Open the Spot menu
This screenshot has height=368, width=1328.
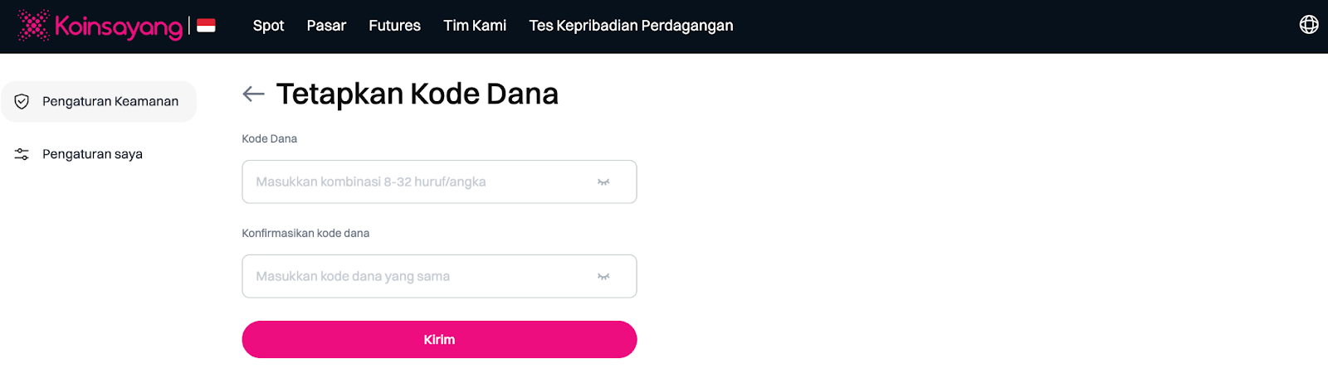pos(268,26)
